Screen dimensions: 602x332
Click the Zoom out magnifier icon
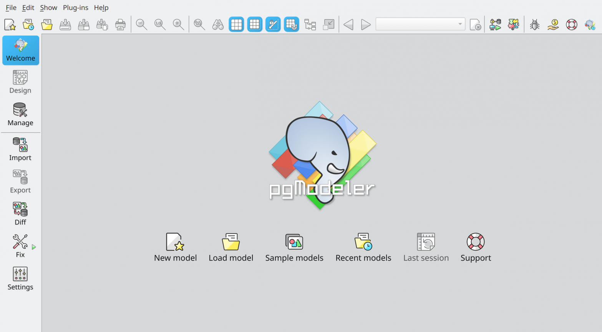tap(142, 25)
